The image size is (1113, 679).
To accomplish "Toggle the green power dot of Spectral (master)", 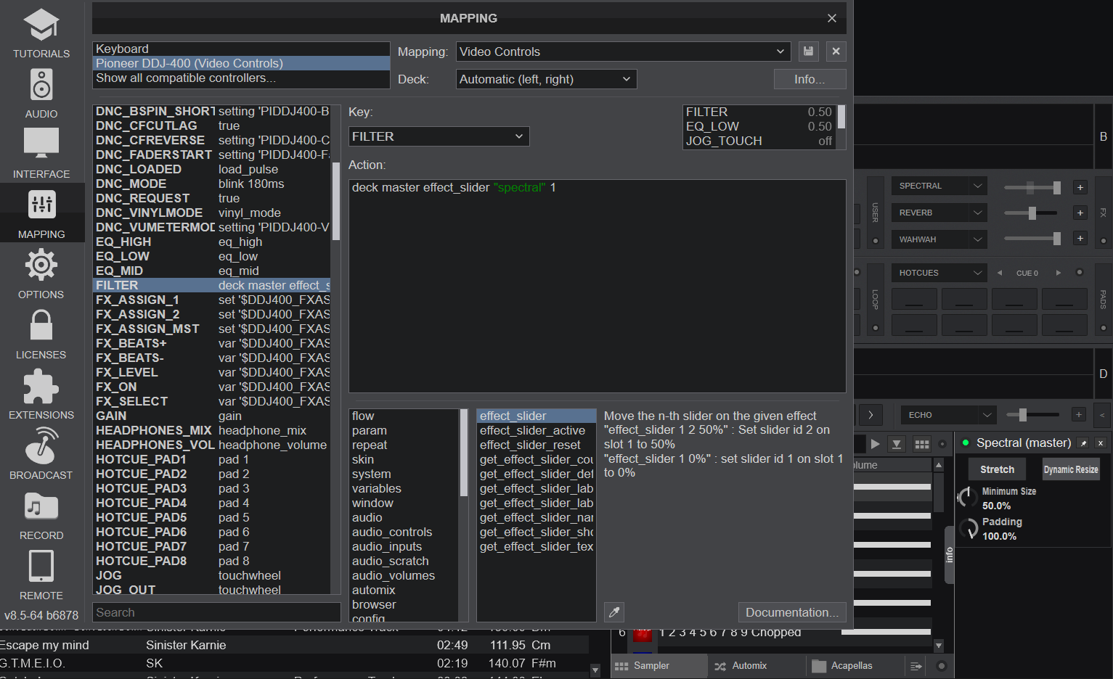I will coord(966,443).
